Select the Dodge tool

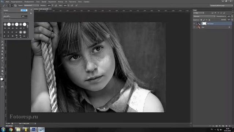[2, 55]
